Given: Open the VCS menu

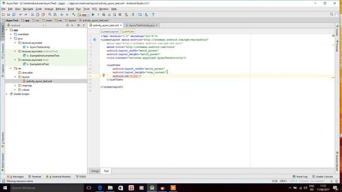Looking at the screenshot, I should click(x=94, y=9).
